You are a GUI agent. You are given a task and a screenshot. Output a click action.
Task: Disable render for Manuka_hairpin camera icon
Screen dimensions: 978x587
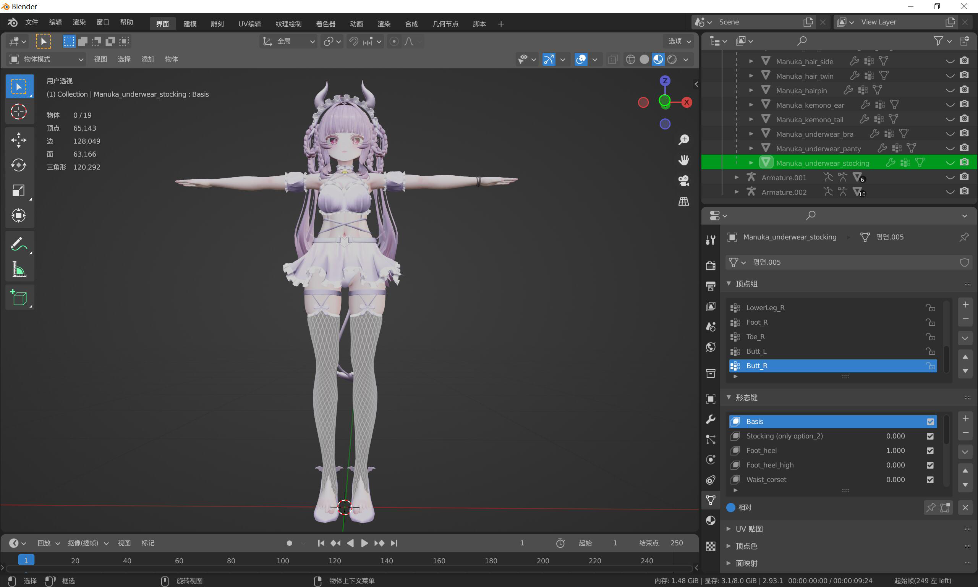[x=964, y=90]
